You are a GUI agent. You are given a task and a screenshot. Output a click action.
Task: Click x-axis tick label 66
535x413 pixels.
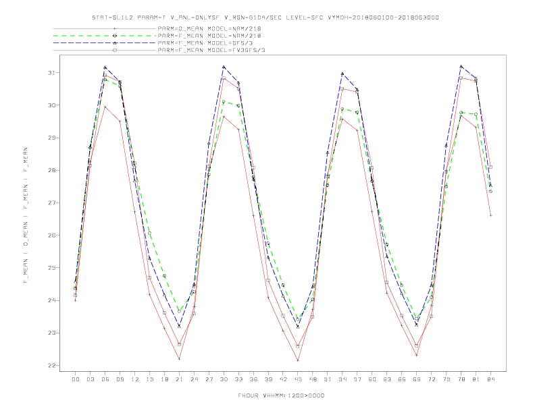pos(402,379)
